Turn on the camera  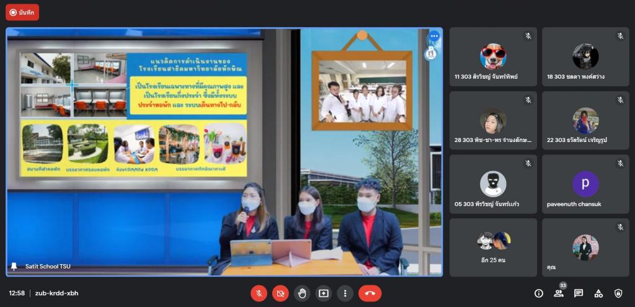280,293
